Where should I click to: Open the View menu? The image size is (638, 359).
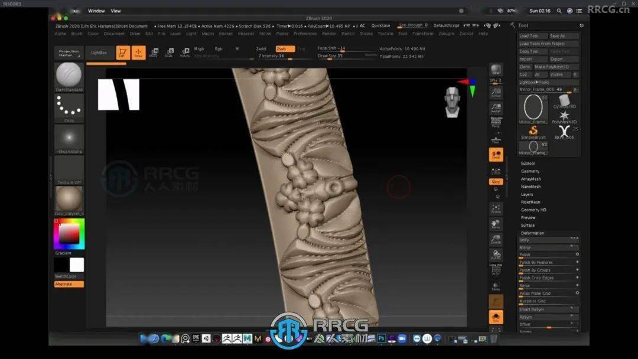(116, 11)
